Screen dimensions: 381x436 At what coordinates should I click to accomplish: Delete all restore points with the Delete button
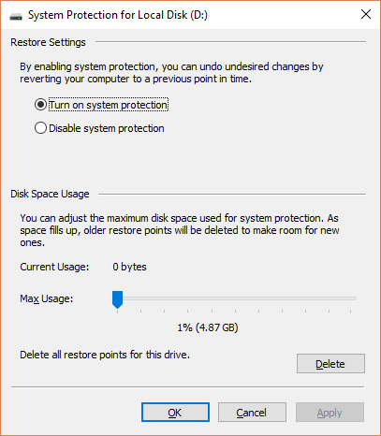pyautogui.click(x=330, y=364)
